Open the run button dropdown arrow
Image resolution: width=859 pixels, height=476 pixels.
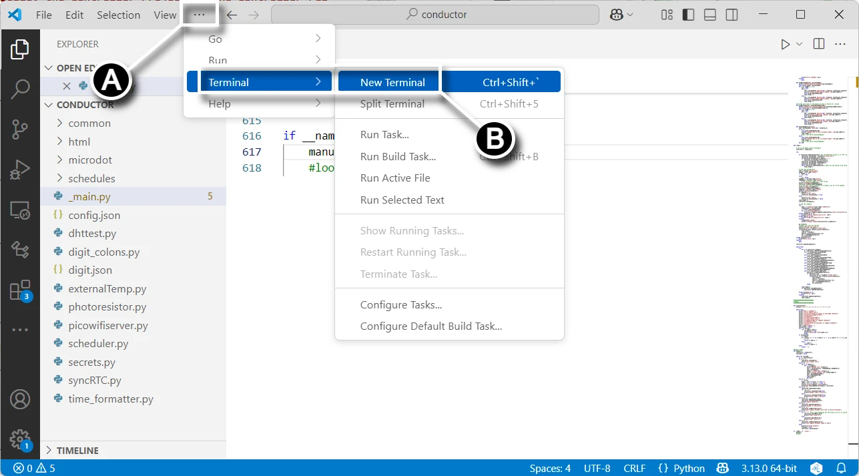point(800,44)
